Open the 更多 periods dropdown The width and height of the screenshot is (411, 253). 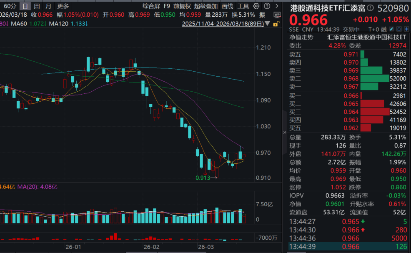[63, 6]
